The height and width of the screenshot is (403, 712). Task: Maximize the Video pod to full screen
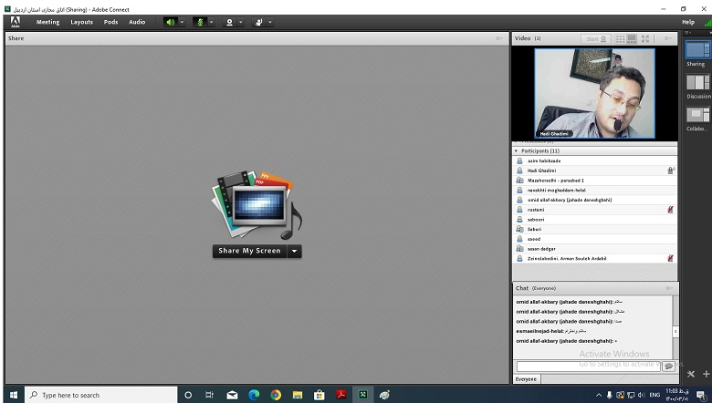[646, 39]
